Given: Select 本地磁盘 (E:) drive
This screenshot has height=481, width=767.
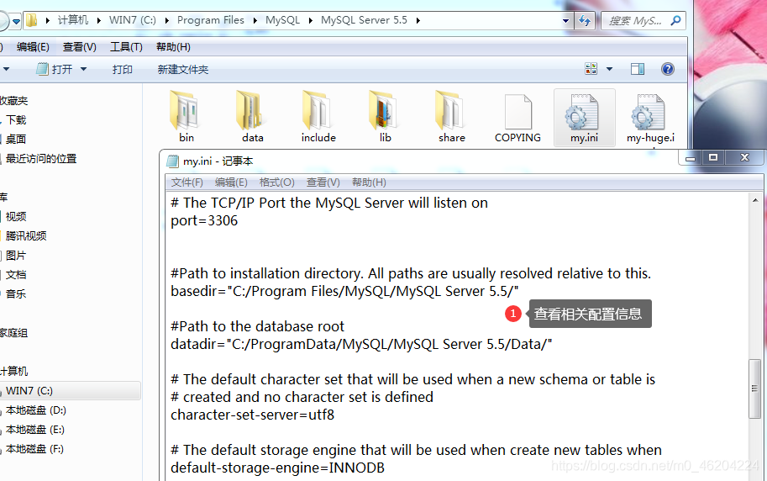Looking at the screenshot, I should pos(34,430).
